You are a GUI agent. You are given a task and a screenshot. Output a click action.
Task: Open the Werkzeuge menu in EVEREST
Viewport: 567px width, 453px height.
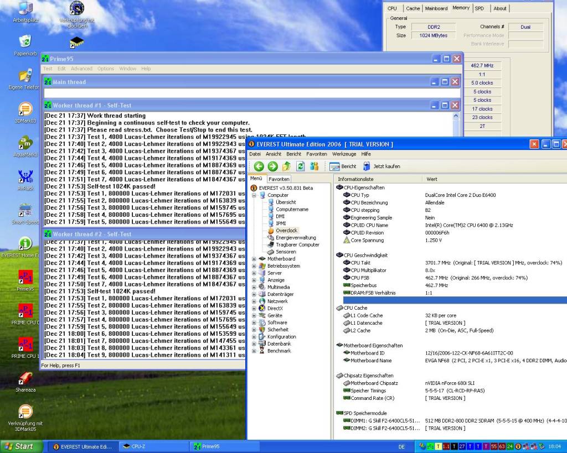[344, 154]
